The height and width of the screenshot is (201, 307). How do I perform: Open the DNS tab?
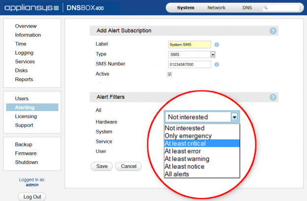tap(247, 8)
